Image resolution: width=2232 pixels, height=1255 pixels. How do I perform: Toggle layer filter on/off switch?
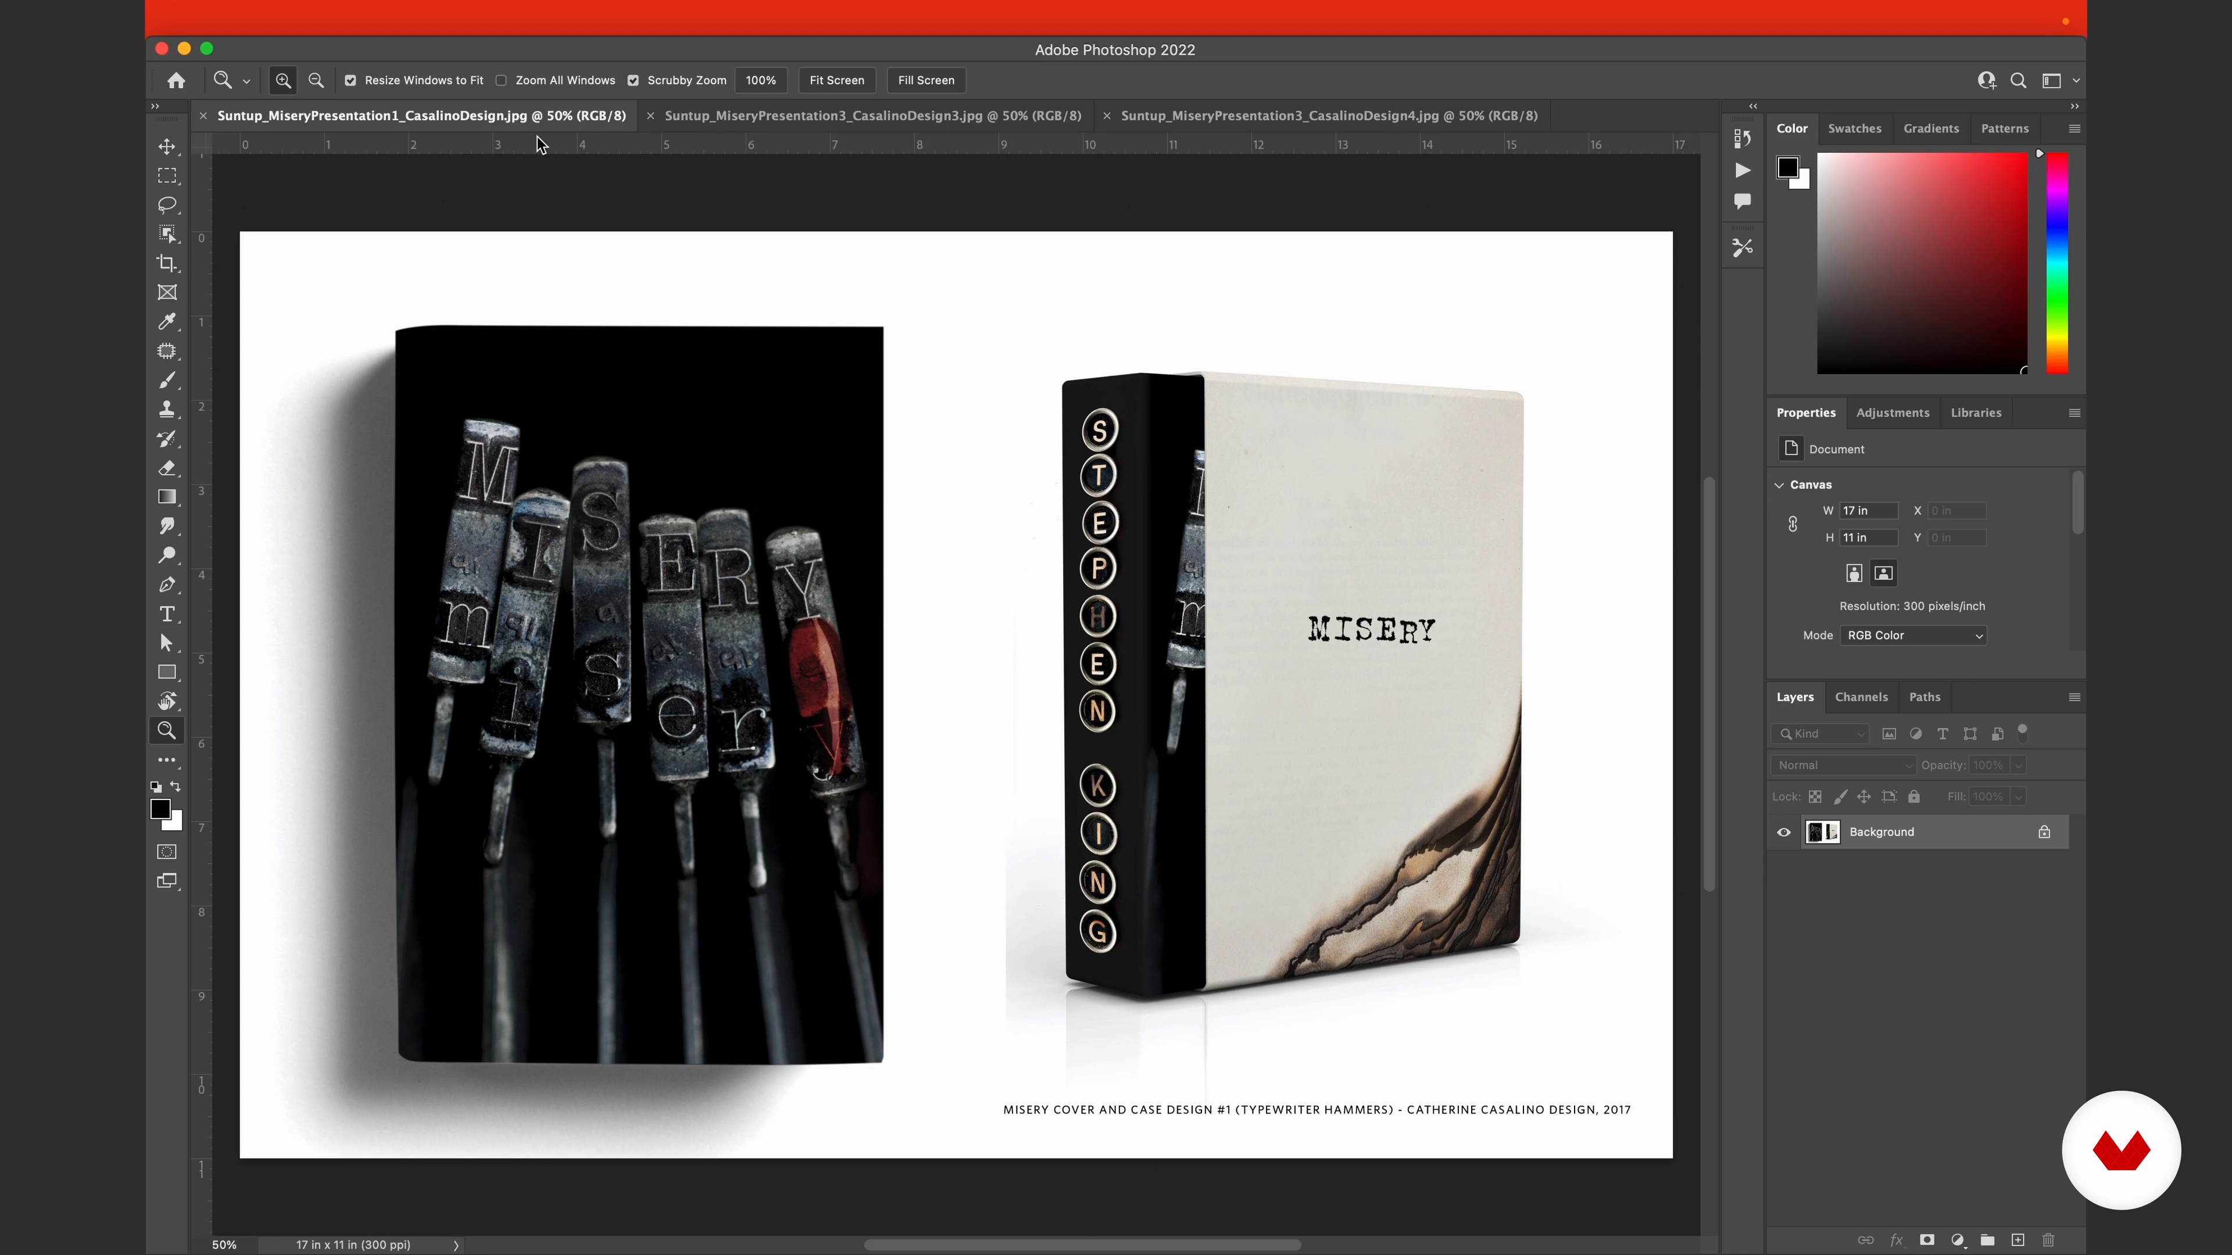pos(2022,733)
